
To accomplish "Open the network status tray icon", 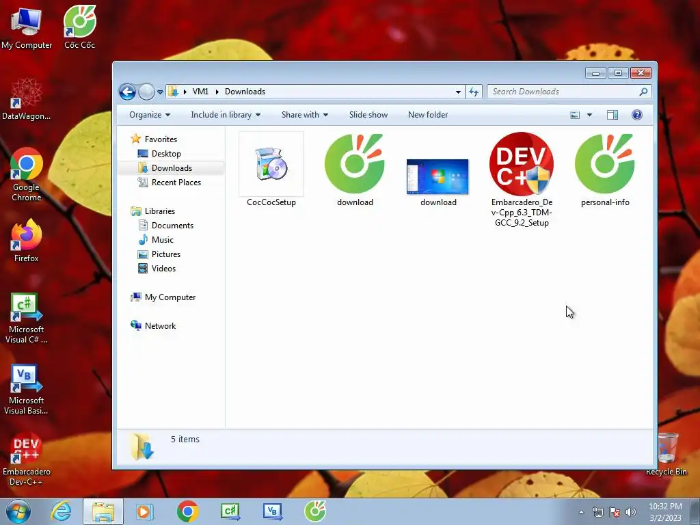I will [x=597, y=512].
